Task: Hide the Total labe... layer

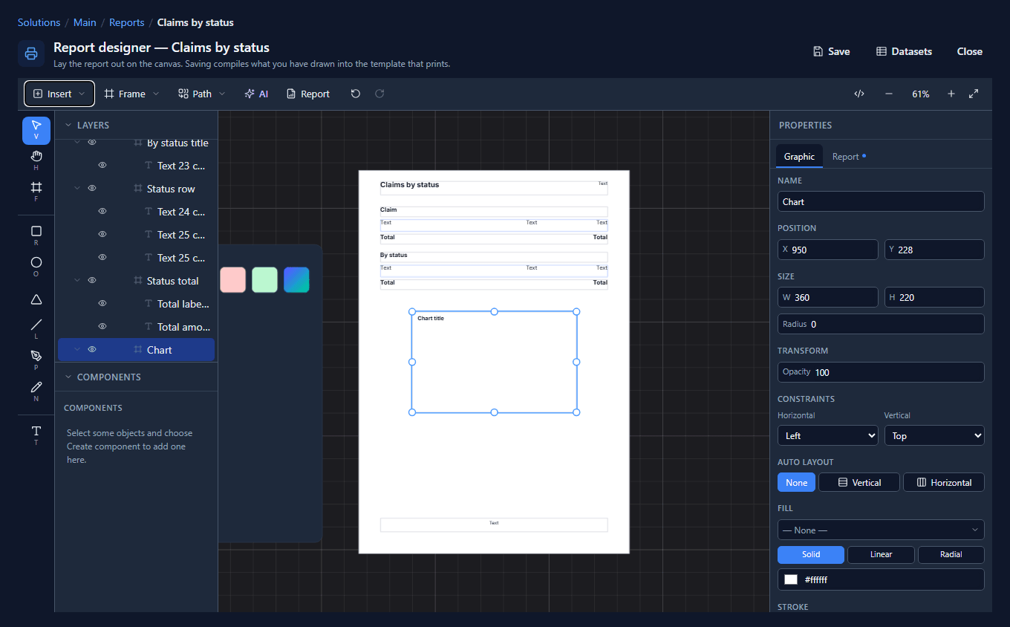Action: (x=102, y=304)
